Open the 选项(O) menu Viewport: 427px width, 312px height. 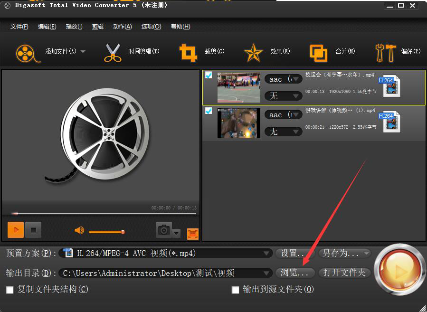pos(151,27)
